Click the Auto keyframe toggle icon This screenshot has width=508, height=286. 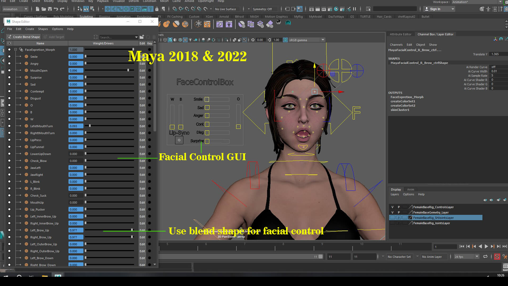497,257
